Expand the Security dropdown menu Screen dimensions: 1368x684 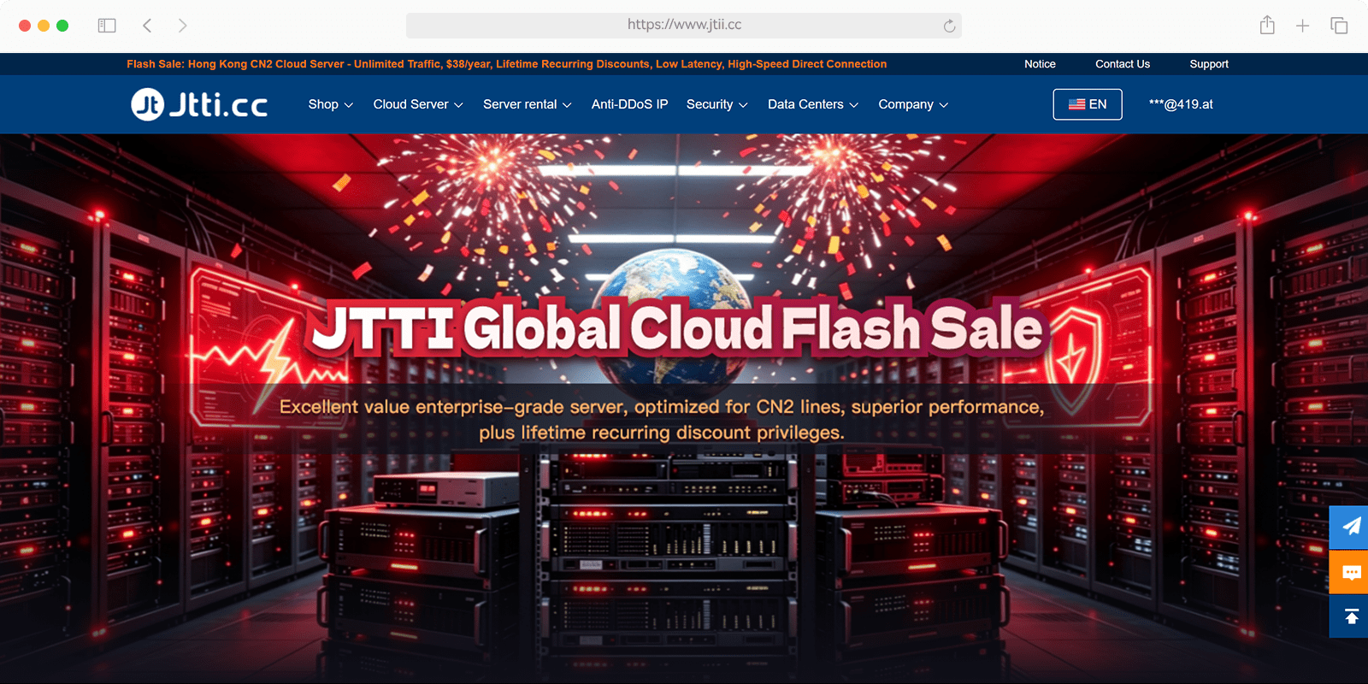click(x=717, y=104)
